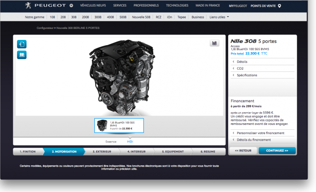Expand the Liens utiles dropdown

point(219,17)
